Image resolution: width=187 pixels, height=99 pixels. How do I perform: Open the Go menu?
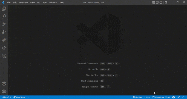pos(39,2)
